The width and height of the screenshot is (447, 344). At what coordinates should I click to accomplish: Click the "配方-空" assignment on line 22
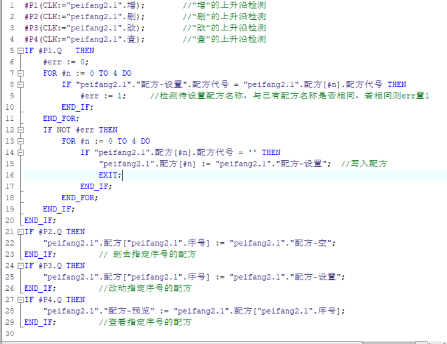189,243
